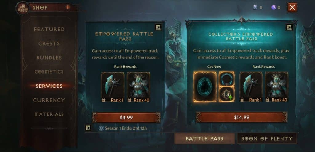The height and width of the screenshot is (152, 315).
Task: Click the Shop coin stack icon
Action: point(22,8)
